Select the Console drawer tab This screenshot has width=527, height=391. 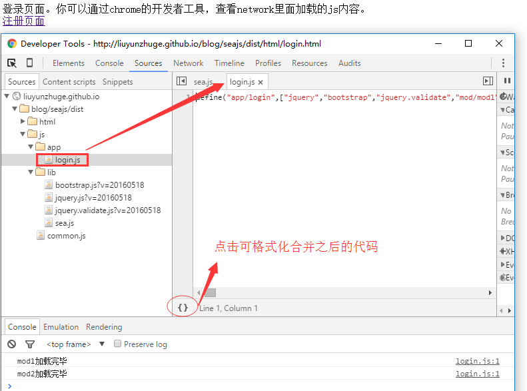click(22, 327)
